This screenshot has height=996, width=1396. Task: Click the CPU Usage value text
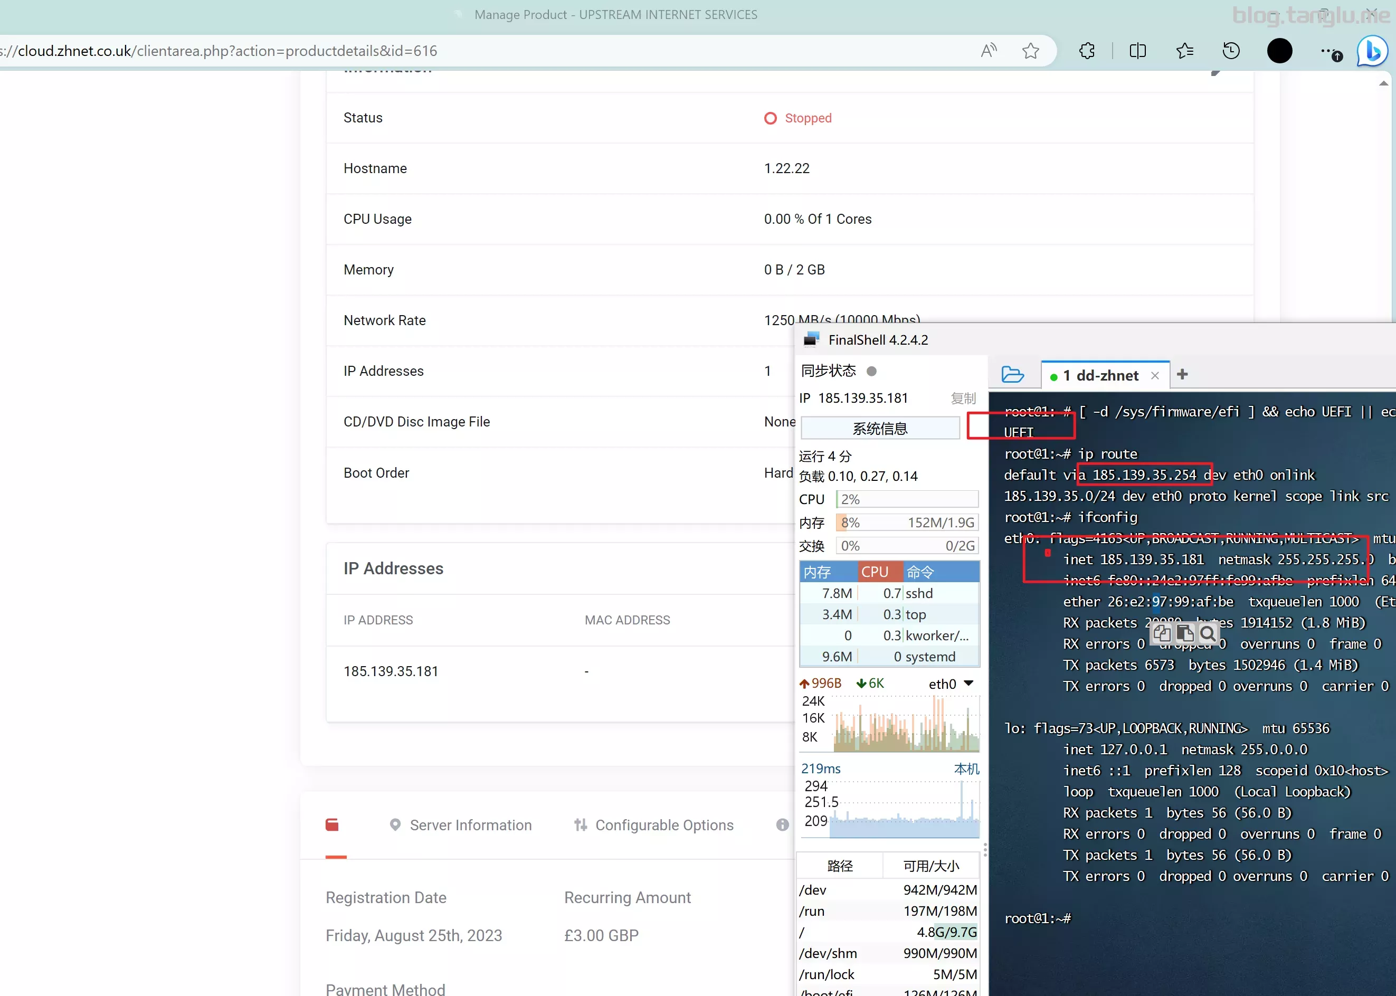(818, 219)
